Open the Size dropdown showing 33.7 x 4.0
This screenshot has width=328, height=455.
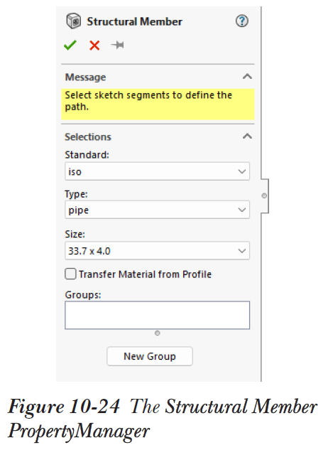(157, 250)
